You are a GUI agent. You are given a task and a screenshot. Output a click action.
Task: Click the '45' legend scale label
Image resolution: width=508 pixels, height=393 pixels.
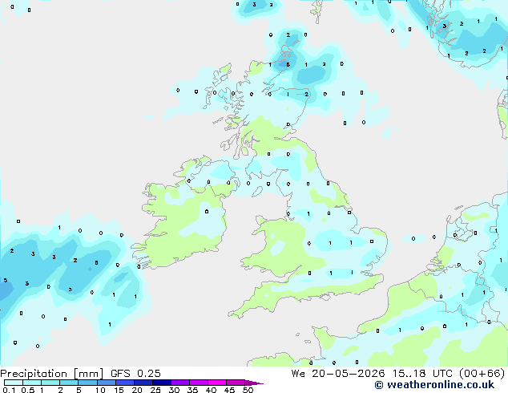(x=229, y=390)
